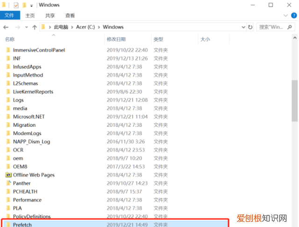Open the recent locations dropdown
Viewport: 299px width, 227px height.
pyautogui.click(x=26, y=27)
